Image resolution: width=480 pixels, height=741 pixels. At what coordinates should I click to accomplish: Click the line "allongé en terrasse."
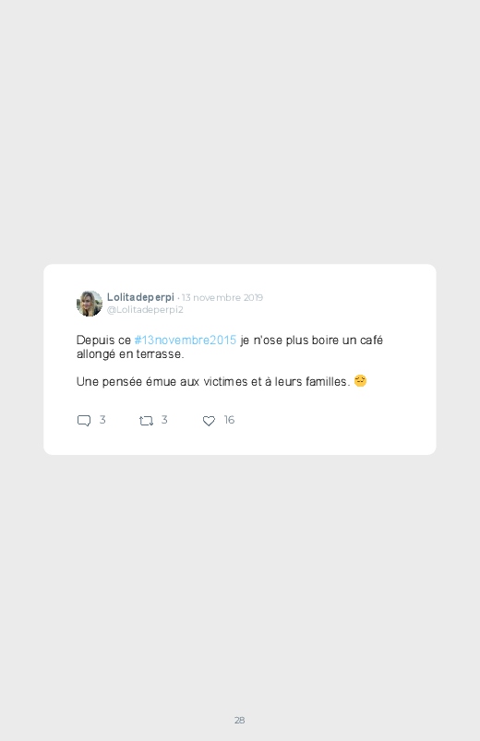coord(130,354)
